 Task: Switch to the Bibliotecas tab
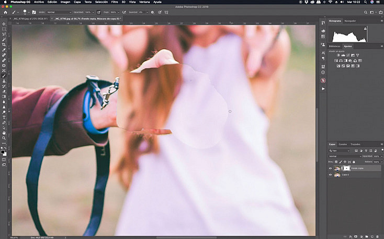334,46
